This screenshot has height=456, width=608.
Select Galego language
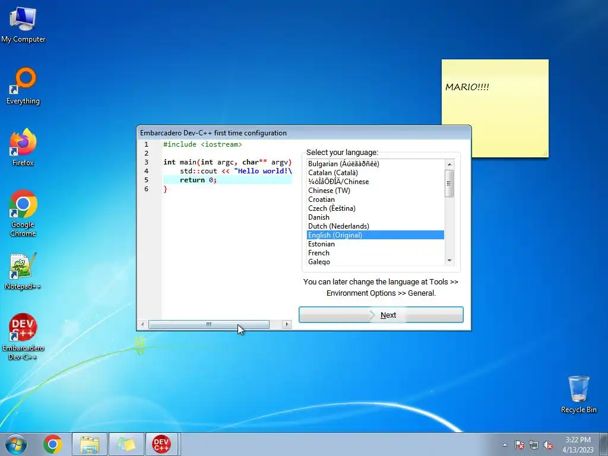tap(375, 262)
